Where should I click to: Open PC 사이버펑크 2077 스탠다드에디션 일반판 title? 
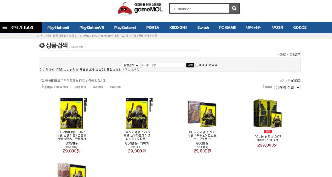[x=137, y=135]
